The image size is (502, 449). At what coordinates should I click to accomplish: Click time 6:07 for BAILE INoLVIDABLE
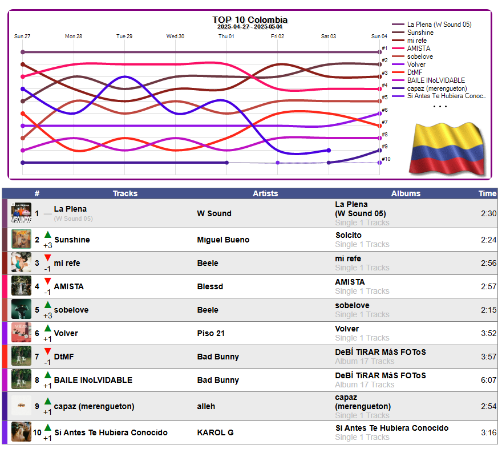(488, 380)
